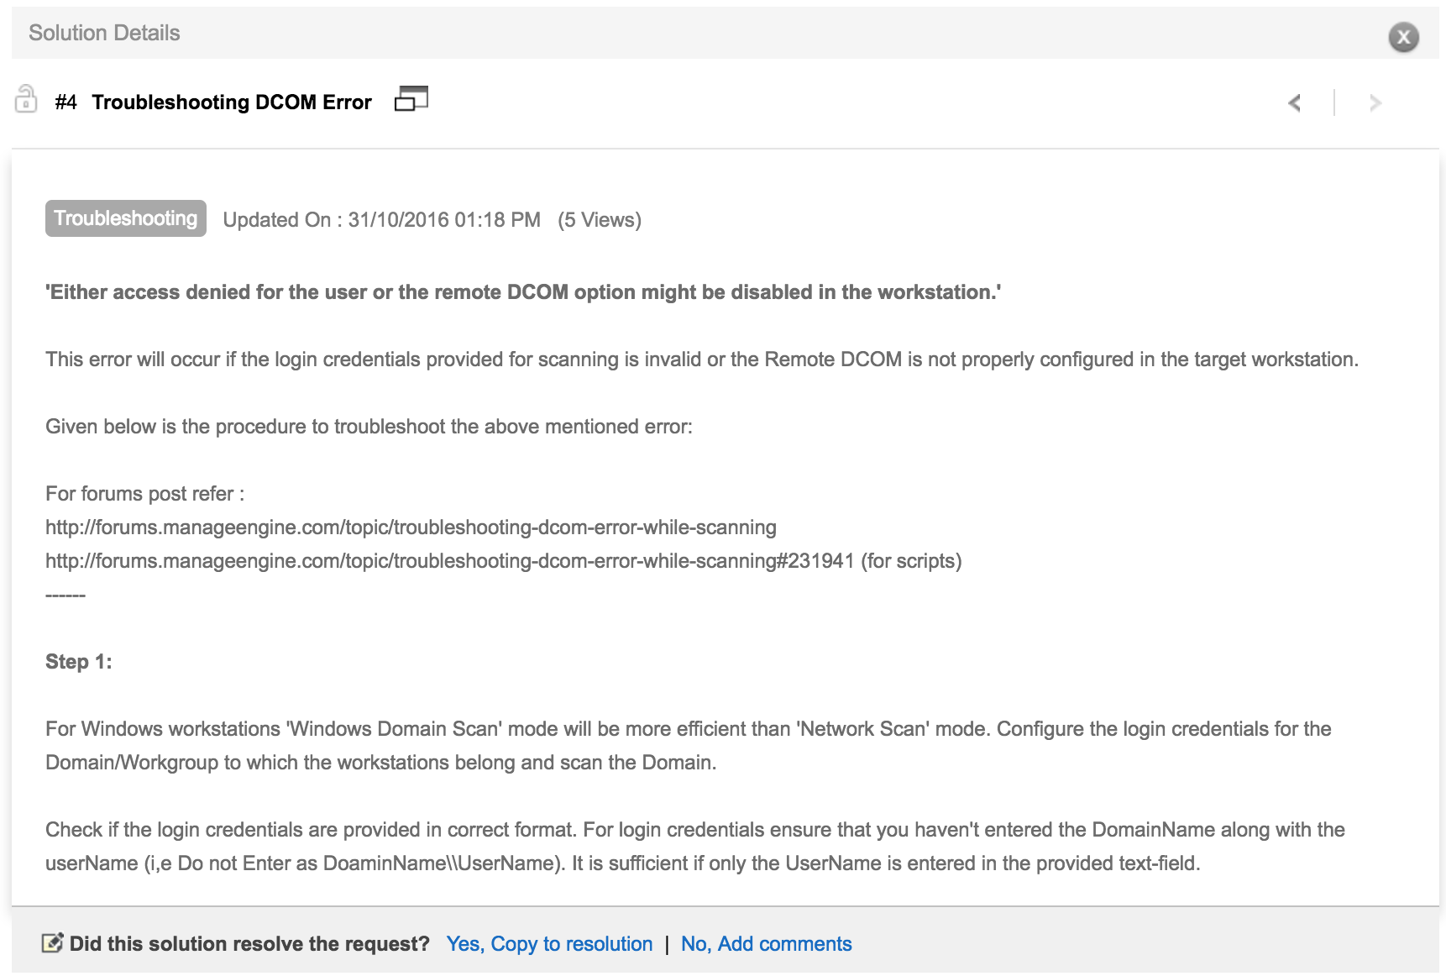Close the Solution Details dialog
The image size is (1446, 976).
(1403, 37)
